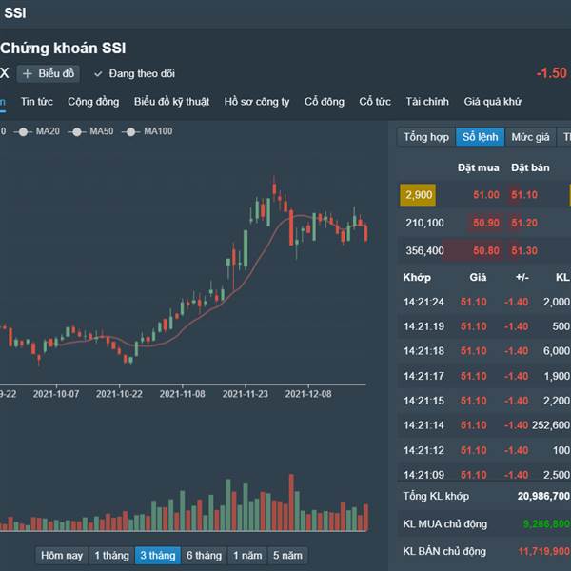Screen dimensions: 571x571
Task: Open the Cổ tức tab
Action: point(375,102)
